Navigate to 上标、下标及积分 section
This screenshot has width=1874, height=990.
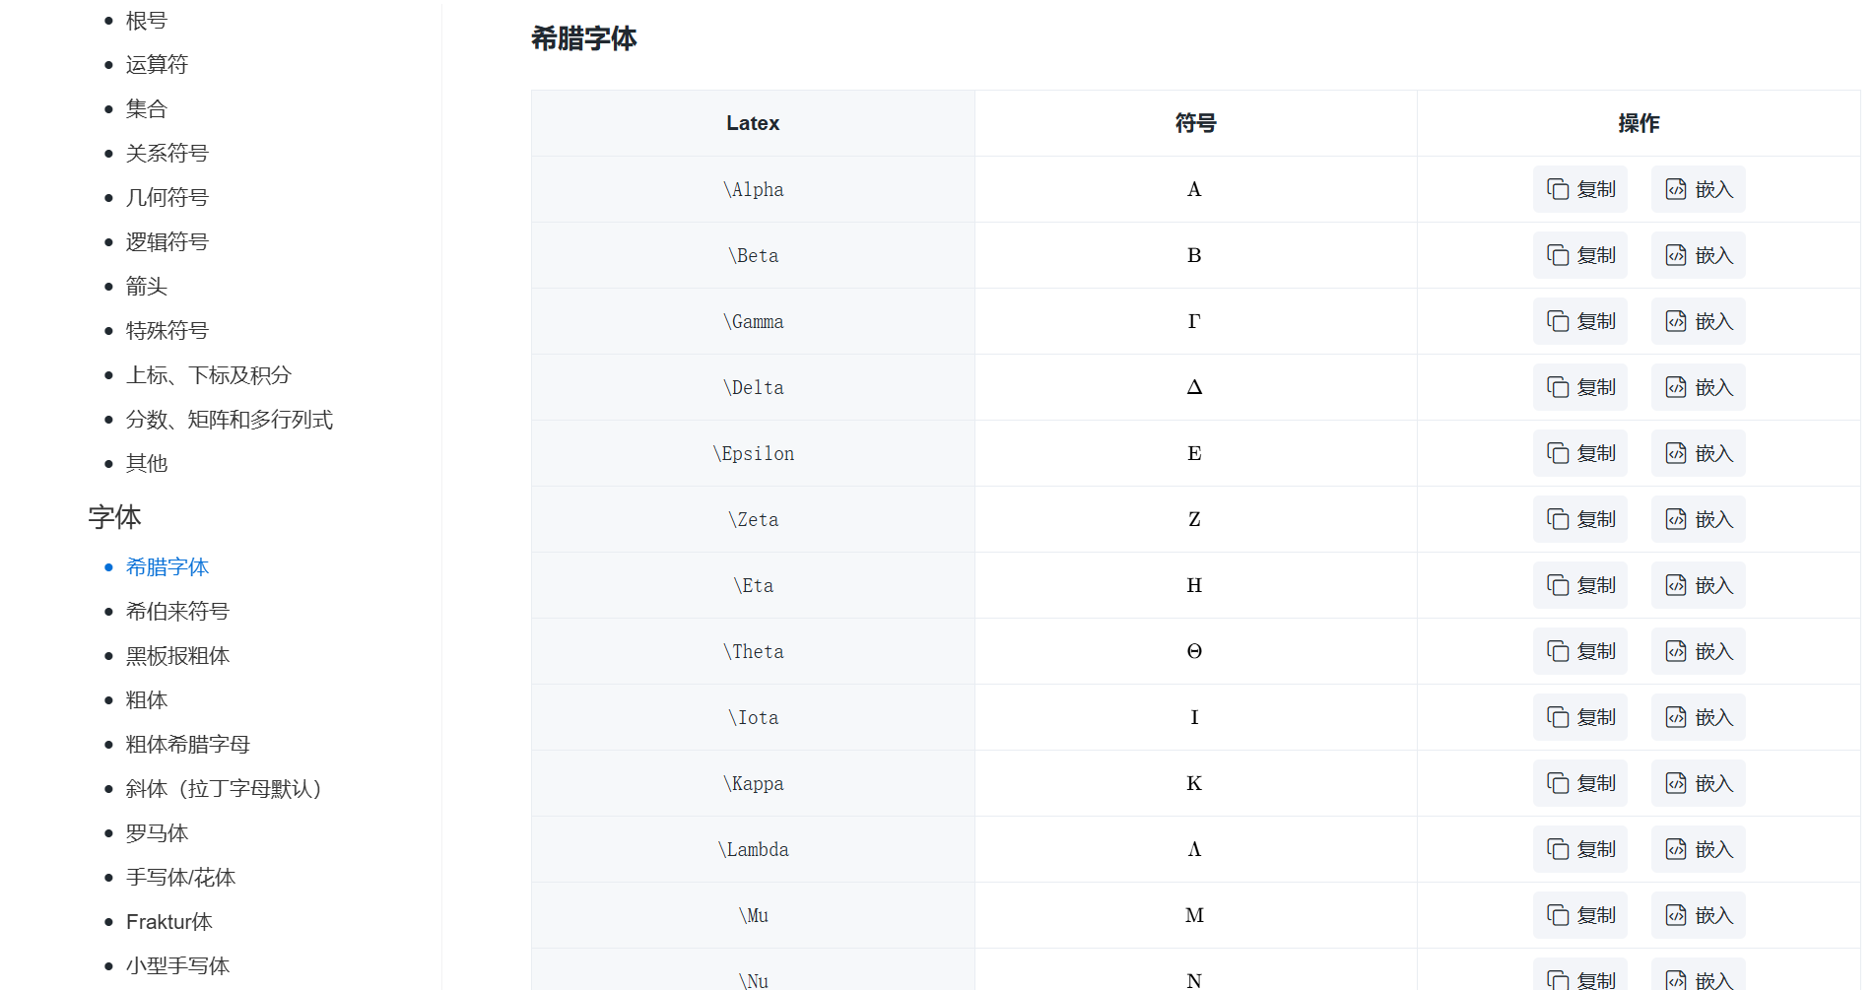click(x=209, y=375)
